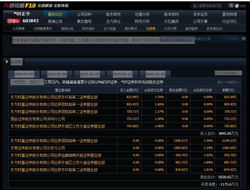Image resolution: width=250 pixels, height=190 pixels.
Task: Open buyer 东方财富拉萨团结路第一证券营业部 at 803.43万
Action: (54, 104)
